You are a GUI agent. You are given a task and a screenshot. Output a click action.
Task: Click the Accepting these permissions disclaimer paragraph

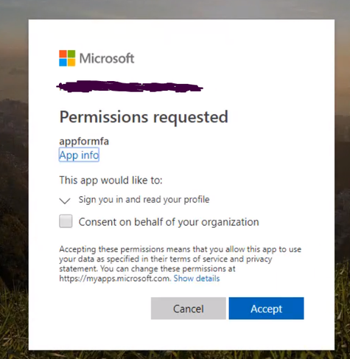[181, 264]
